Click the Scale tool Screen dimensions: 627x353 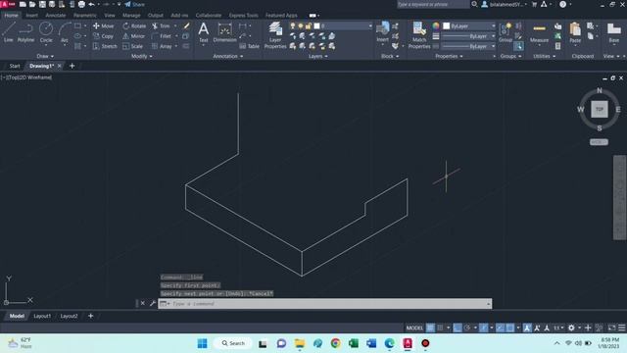(133, 46)
